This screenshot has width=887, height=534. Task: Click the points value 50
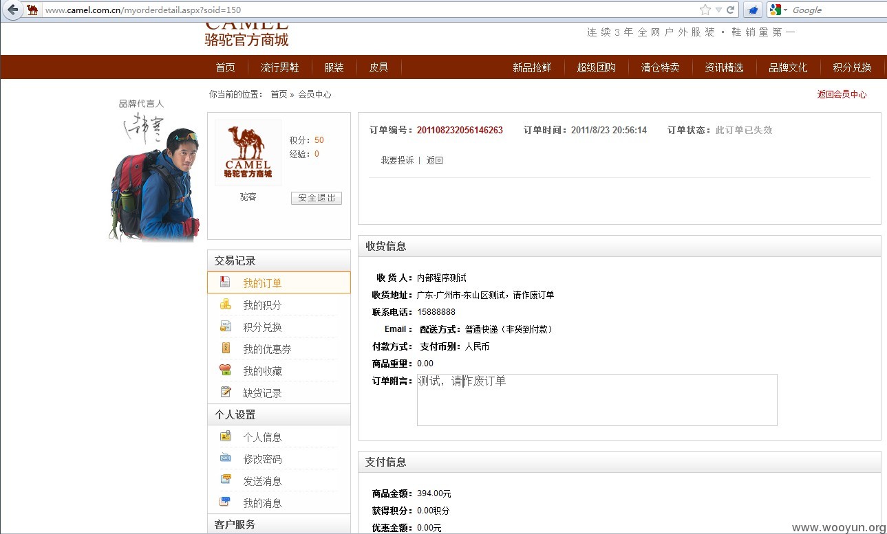point(319,140)
